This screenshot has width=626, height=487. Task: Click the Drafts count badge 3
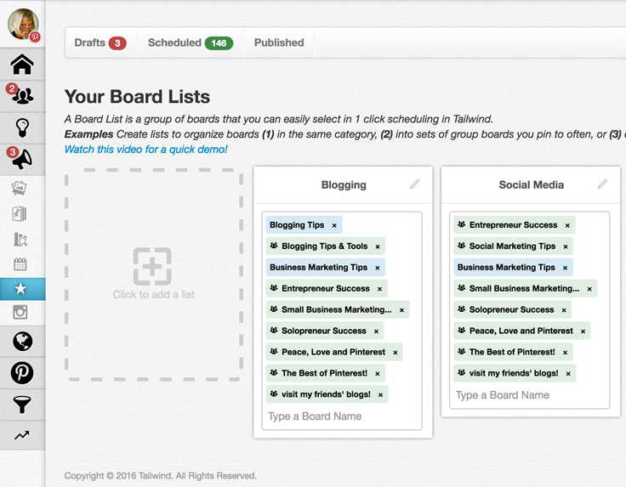coord(117,43)
